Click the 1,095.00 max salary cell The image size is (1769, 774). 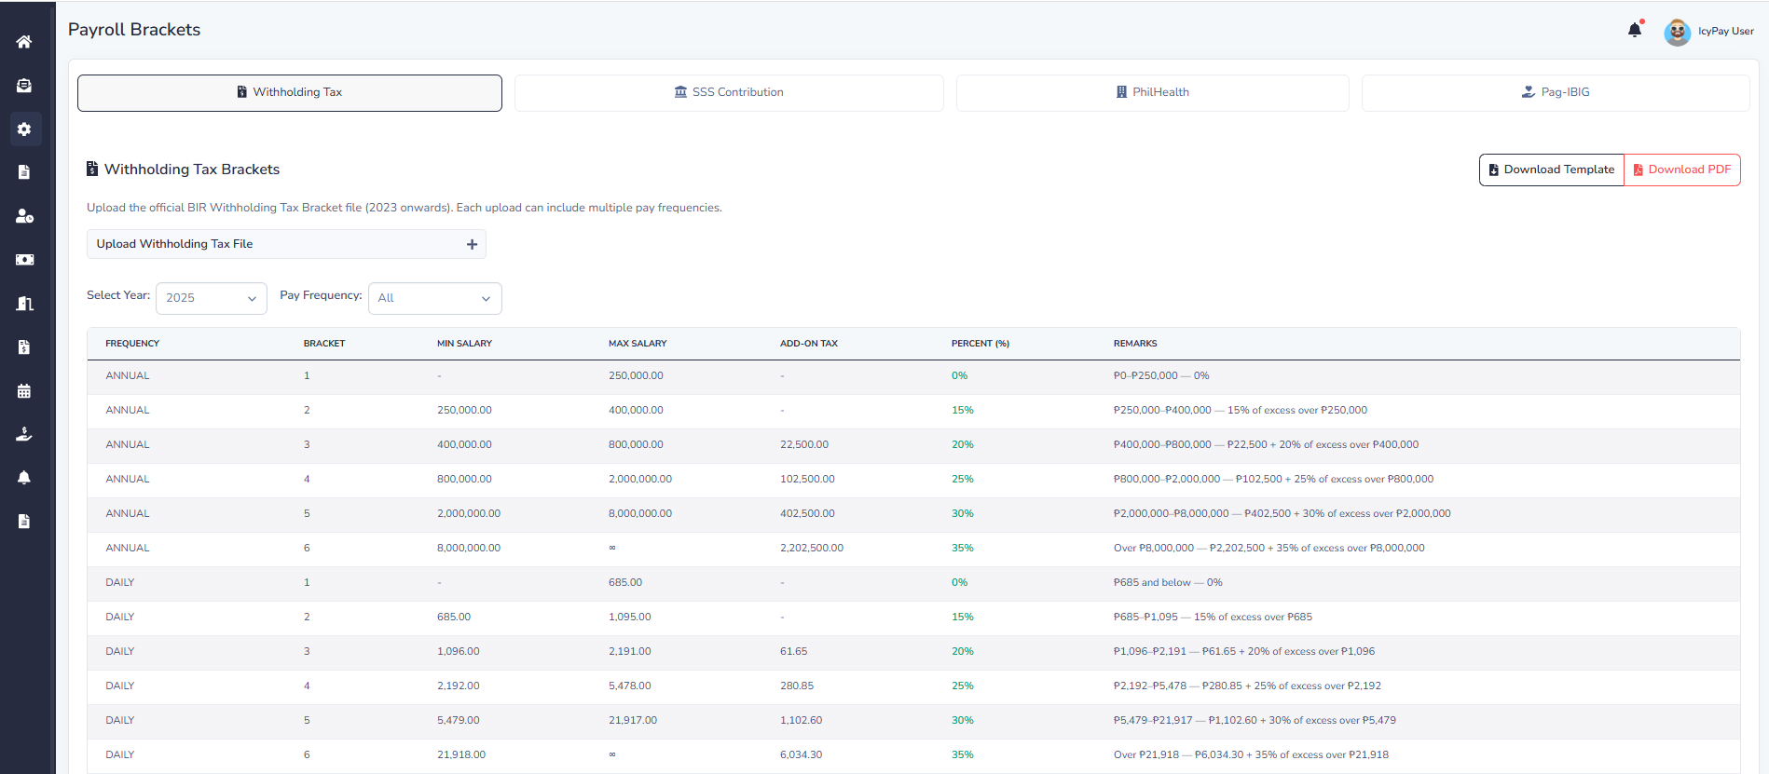(x=630, y=618)
